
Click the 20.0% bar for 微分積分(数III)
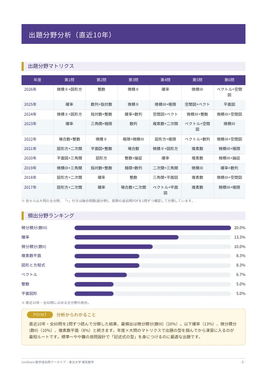152,228
